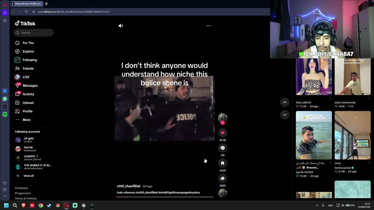
Task: Open the Programme footer link
Action: point(23,193)
